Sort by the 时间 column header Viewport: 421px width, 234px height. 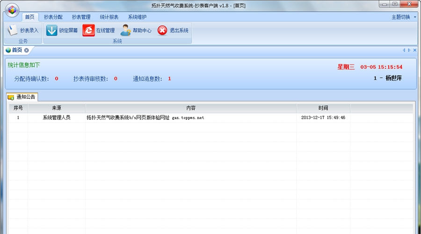(x=323, y=108)
